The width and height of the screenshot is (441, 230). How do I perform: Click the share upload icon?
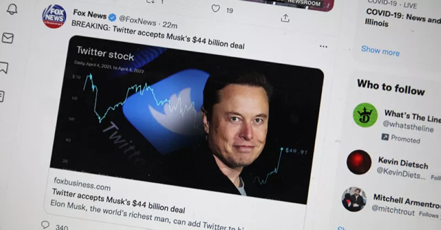click(285, 18)
